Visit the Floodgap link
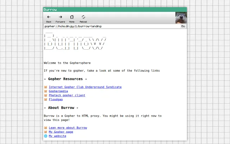Image resolution: width=230 pixels, height=144 pixels. [x=56, y=99]
